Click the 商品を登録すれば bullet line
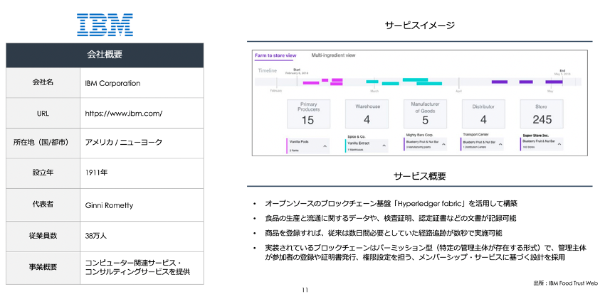The width and height of the screenshot is (605, 294). (384, 233)
